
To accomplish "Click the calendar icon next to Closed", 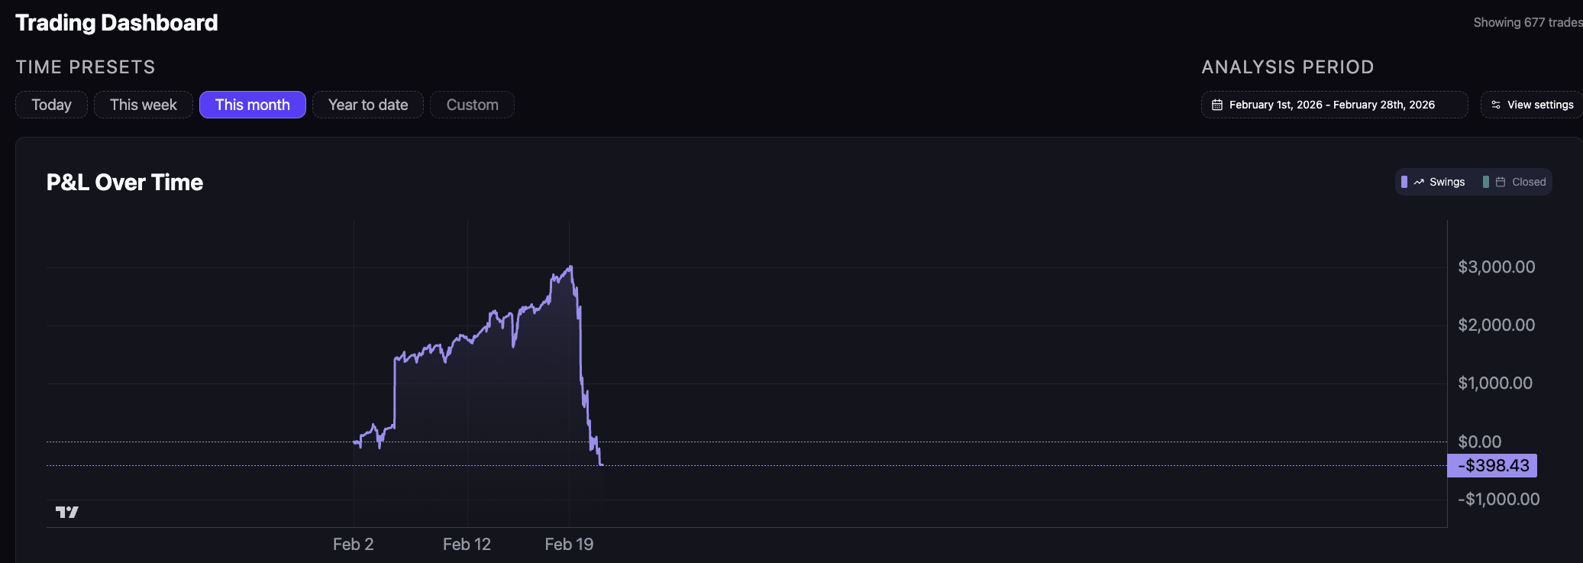I will tap(1501, 183).
